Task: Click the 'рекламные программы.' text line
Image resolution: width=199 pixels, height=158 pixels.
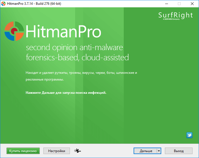Action: (45, 80)
